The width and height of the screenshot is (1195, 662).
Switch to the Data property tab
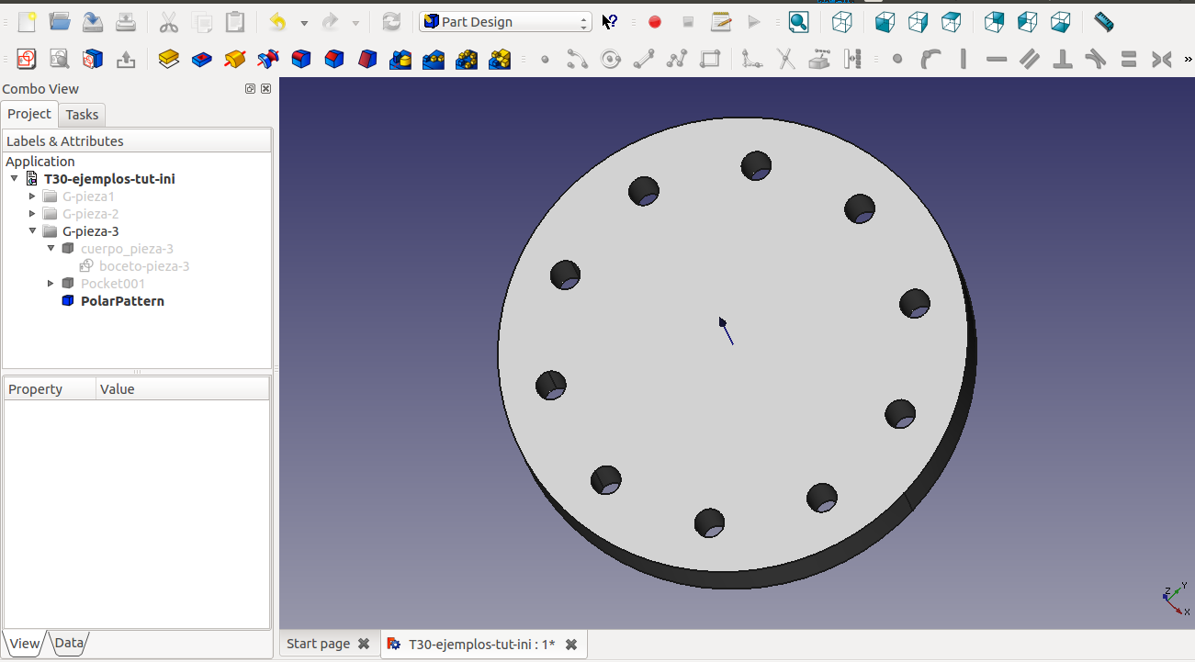click(69, 643)
